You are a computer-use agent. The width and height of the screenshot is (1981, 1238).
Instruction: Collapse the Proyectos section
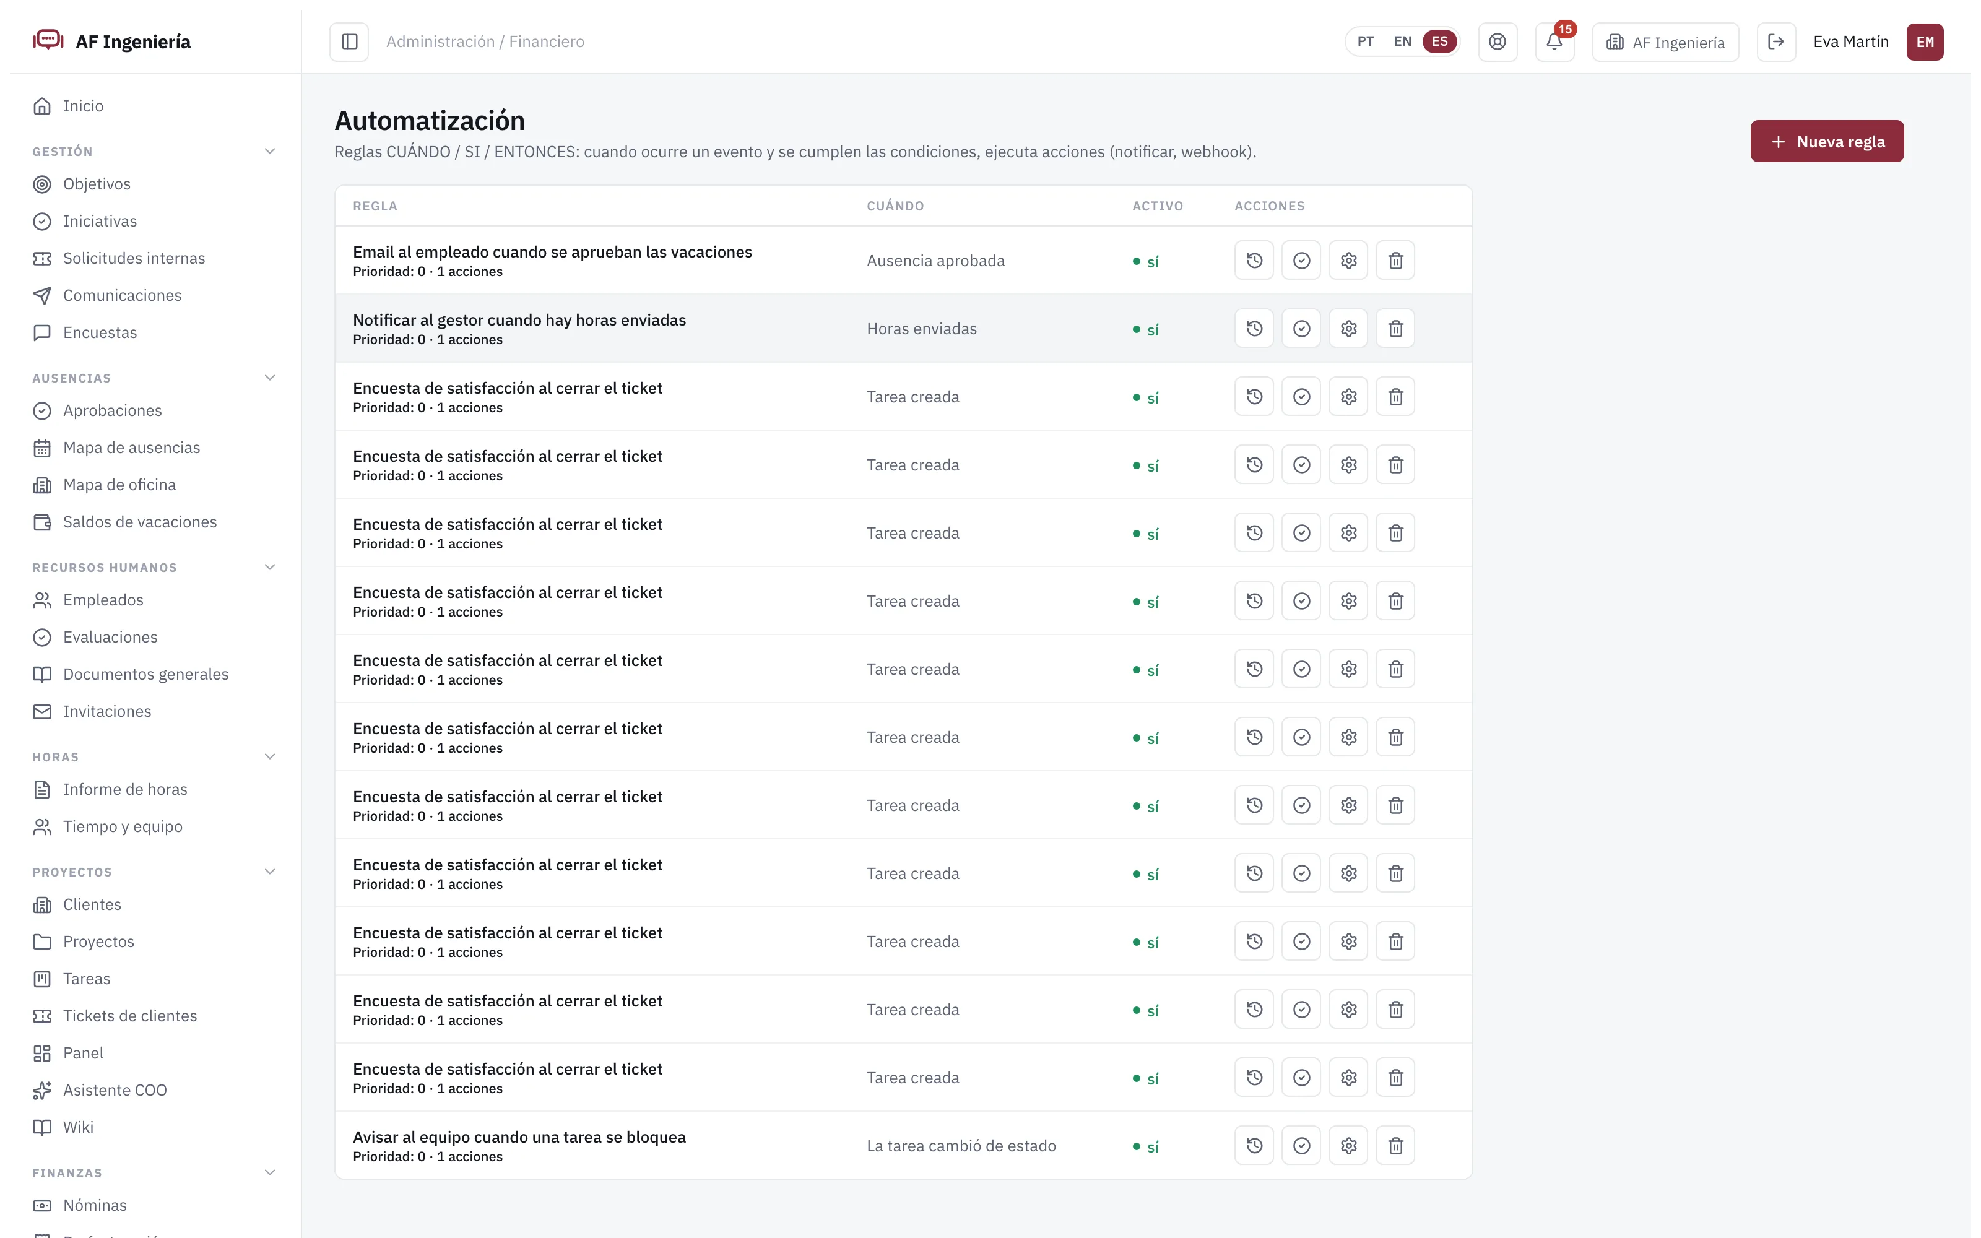point(270,872)
